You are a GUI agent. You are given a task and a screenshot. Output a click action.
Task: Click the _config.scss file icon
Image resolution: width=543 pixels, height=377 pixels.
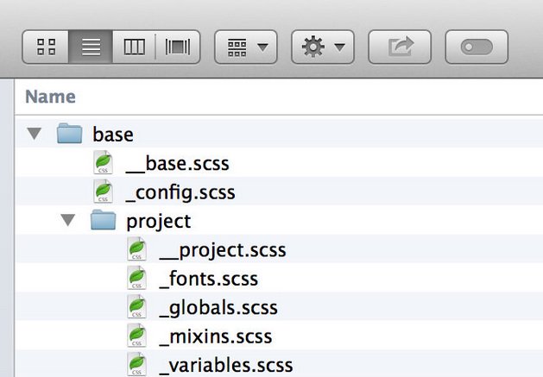tap(104, 192)
